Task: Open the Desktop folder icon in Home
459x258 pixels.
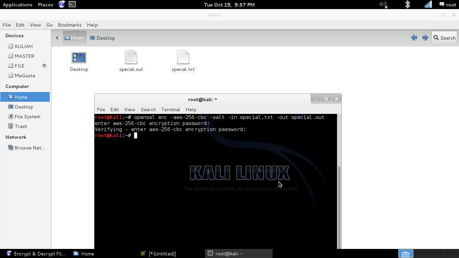Action: click(79, 57)
